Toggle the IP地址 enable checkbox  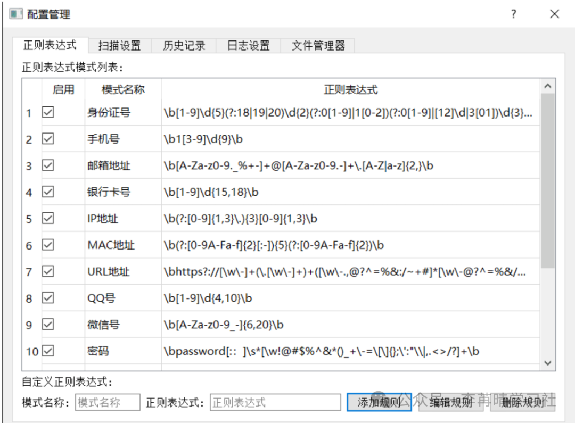click(x=48, y=218)
